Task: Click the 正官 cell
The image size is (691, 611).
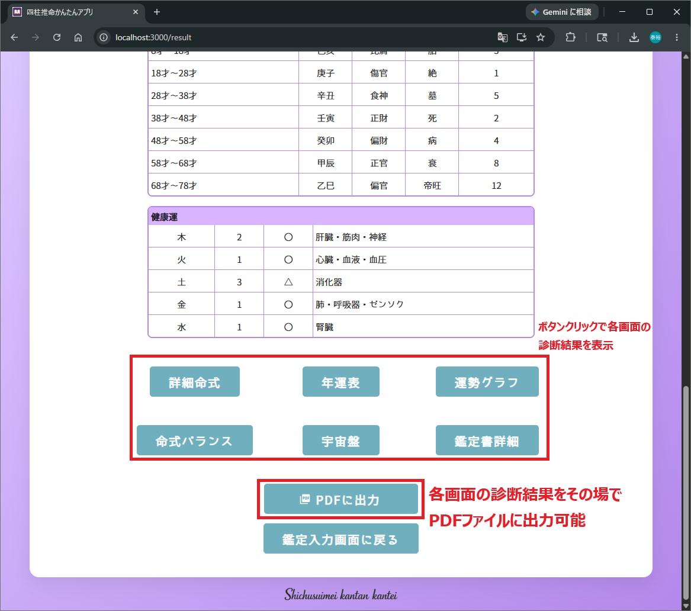Action: (x=379, y=163)
